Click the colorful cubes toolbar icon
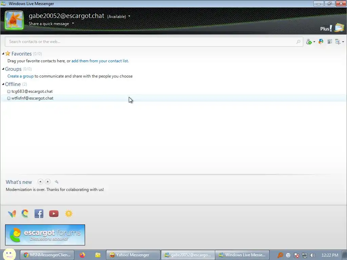 [321, 41]
